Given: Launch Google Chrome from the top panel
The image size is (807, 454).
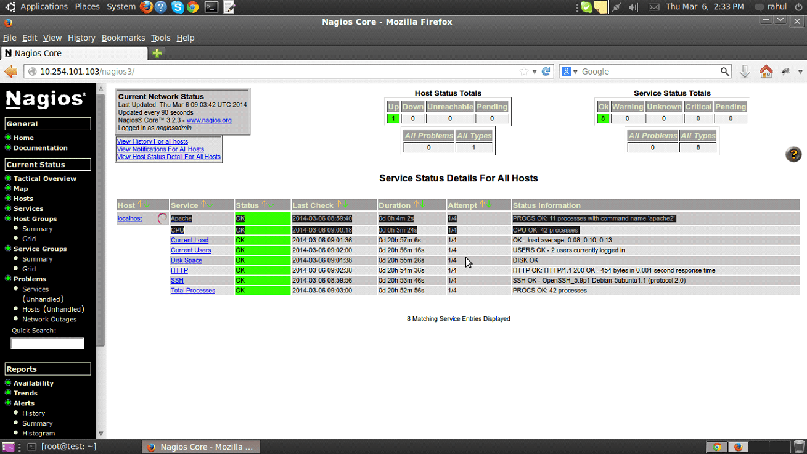Looking at the screenshot, I should [x=192, y=7].
